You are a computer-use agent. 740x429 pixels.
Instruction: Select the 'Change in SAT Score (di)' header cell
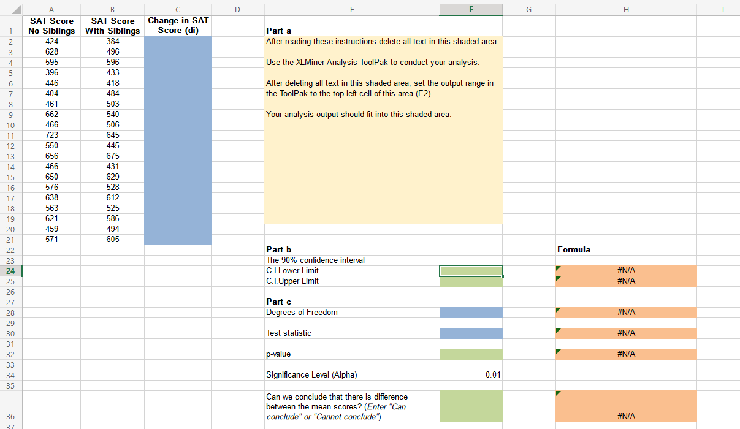178,26
